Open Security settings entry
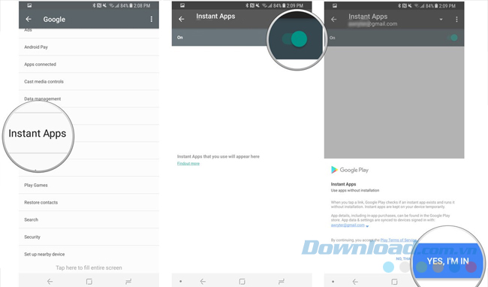Screen dimensions: 488x287 point(89,237)
